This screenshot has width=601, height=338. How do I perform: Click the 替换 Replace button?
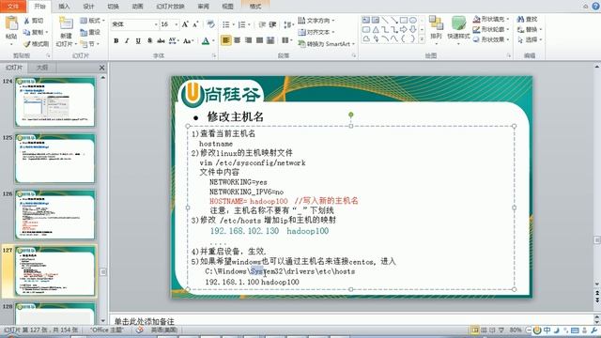(530, 29)
